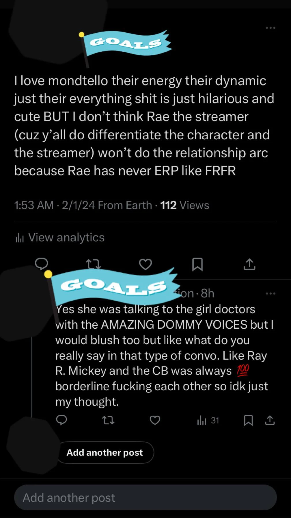Focus the Add another post input field
Screen dimensions: 291x518
click(x=145, y=497)
